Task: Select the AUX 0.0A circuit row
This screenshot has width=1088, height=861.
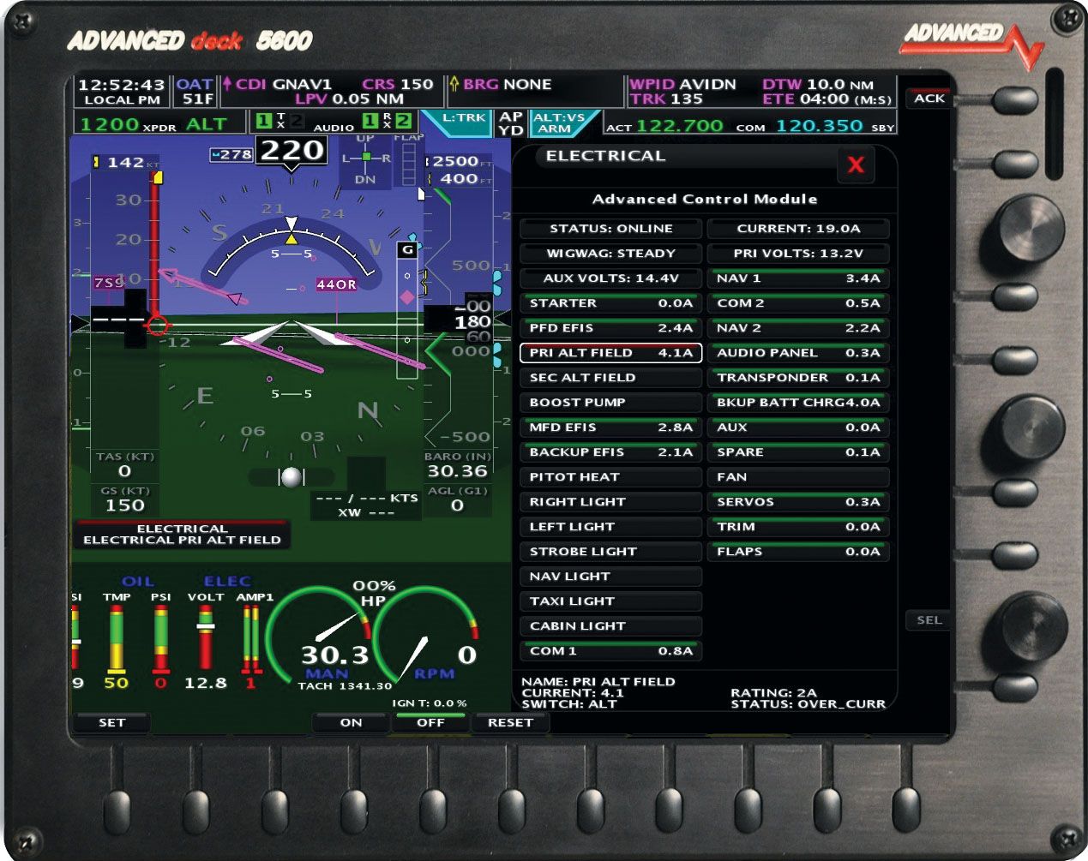Action: click(x=798, y=428)
